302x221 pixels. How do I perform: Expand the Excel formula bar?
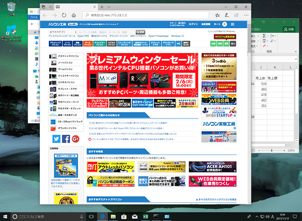click(296, 59)
